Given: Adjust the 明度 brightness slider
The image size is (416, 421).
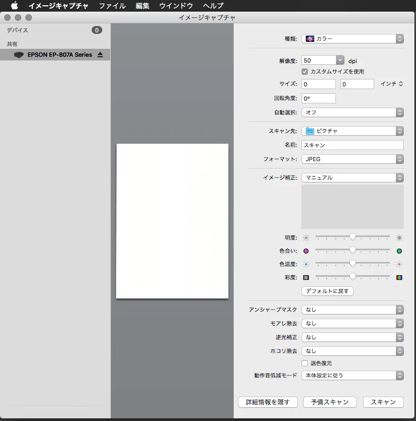Looking at the screenshot, I should pos(352,237).
